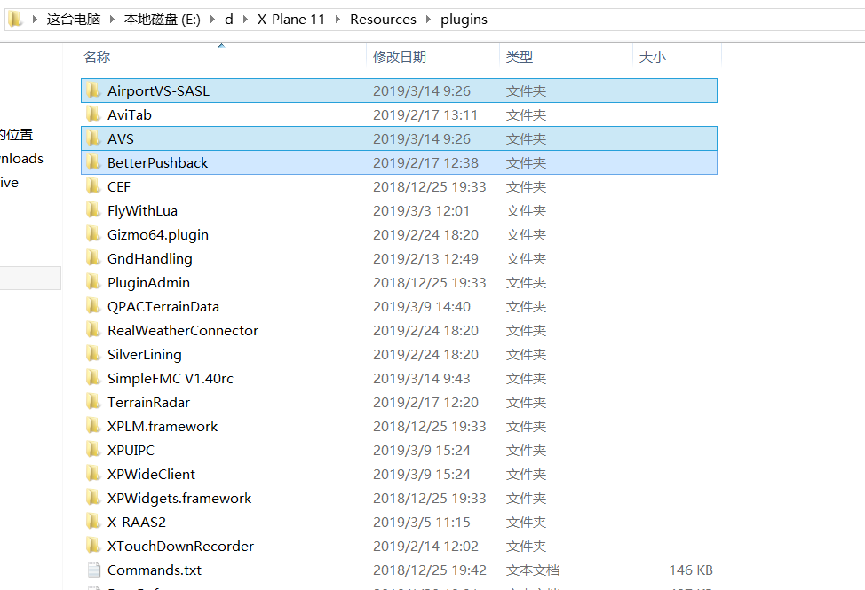Click the AVS folder icon

tap(93, 138)
